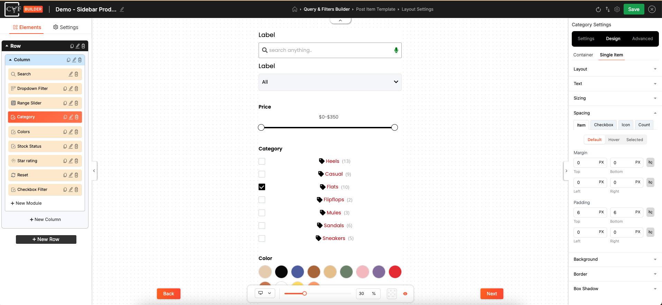Switch to the Advanced tab
This screenshot has width=662, height=305.
click(x=642, y=39)
